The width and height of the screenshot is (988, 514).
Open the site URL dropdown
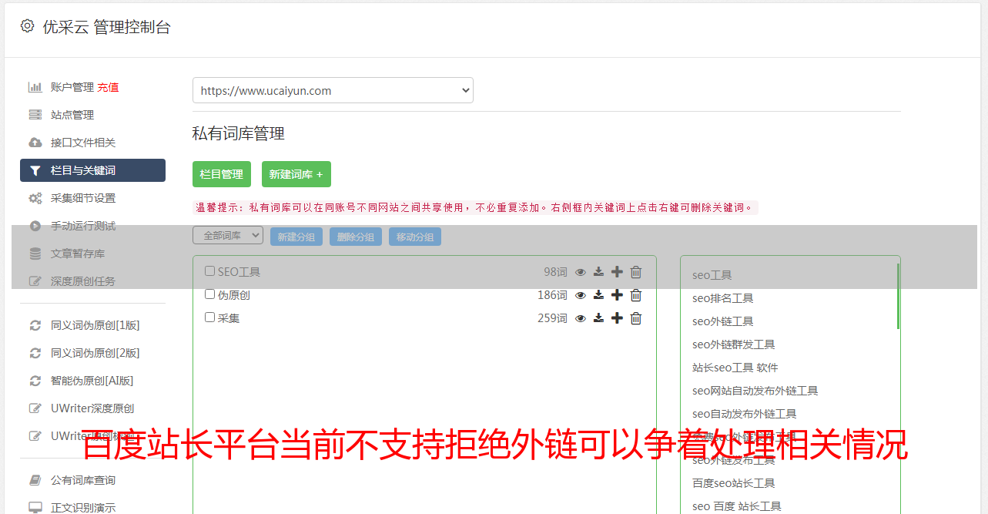click(x=333, y=90)
